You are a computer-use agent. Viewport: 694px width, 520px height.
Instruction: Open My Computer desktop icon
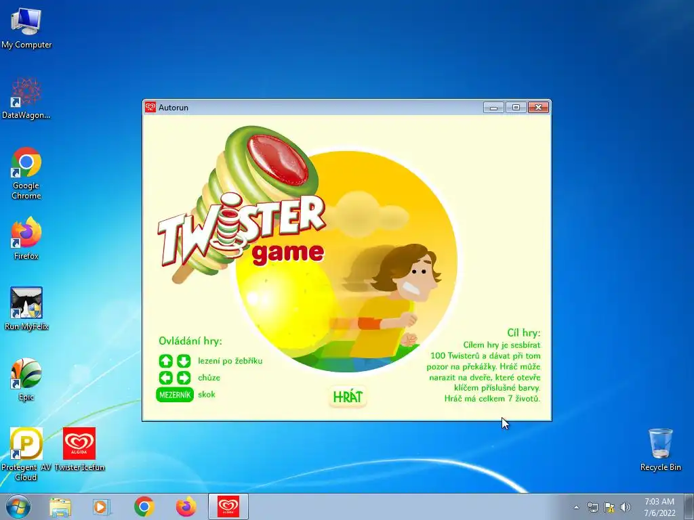pyautogui.click(x=26, y=27)
